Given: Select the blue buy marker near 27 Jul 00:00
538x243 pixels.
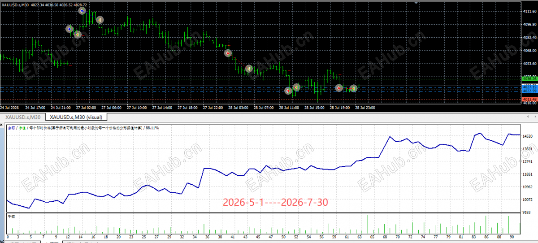Looking at the screenshot, I should (x=69, y=29).
